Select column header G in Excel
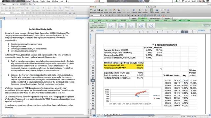Screen dimensions: 211x118 (184, 32)
